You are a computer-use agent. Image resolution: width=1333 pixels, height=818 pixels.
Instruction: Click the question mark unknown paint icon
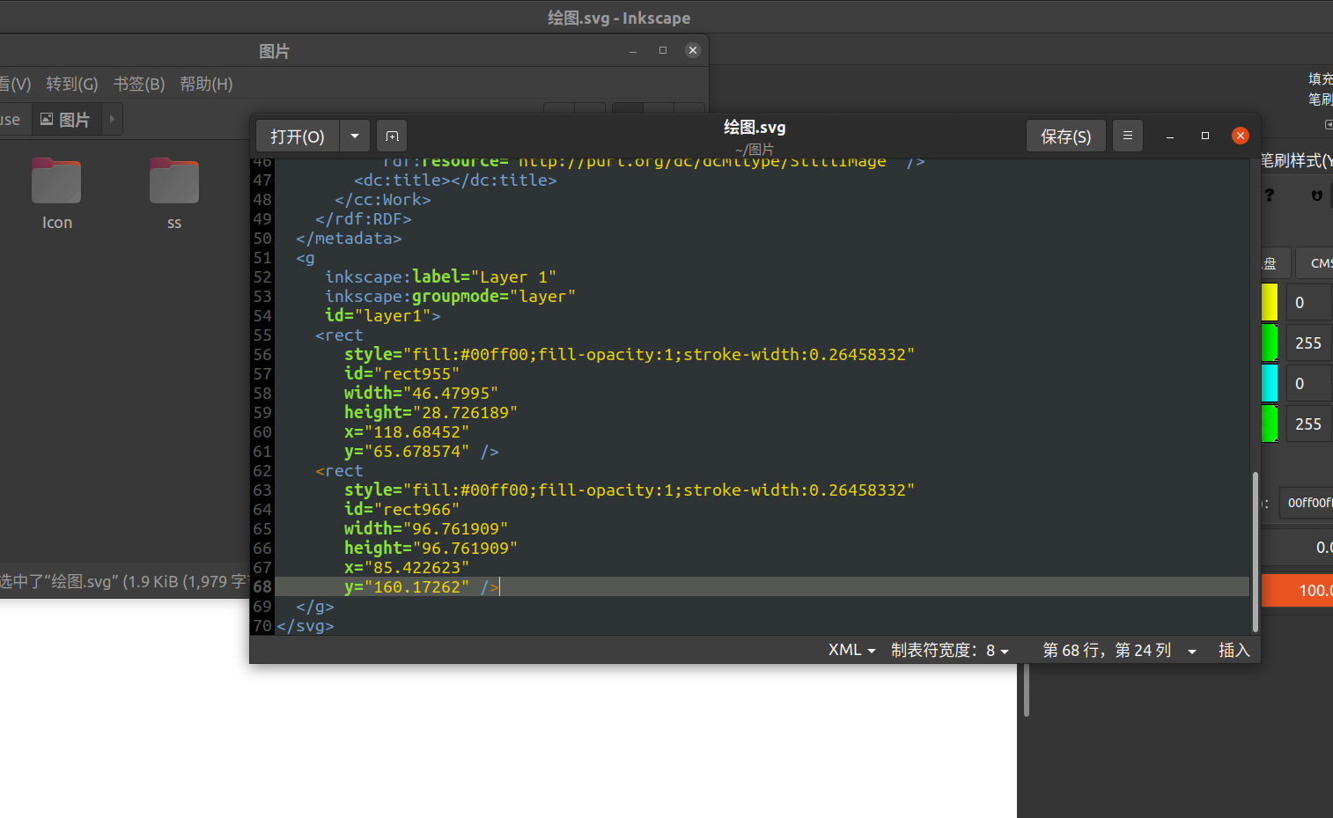point(1269,195)
